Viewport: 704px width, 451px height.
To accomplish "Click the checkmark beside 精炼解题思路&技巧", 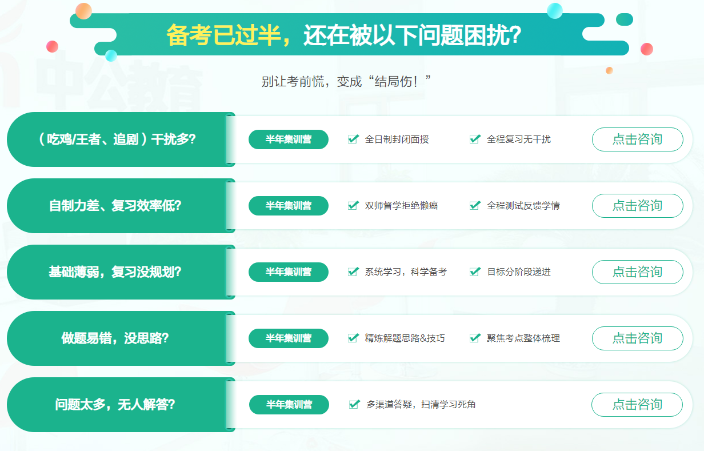I will 353,338.
